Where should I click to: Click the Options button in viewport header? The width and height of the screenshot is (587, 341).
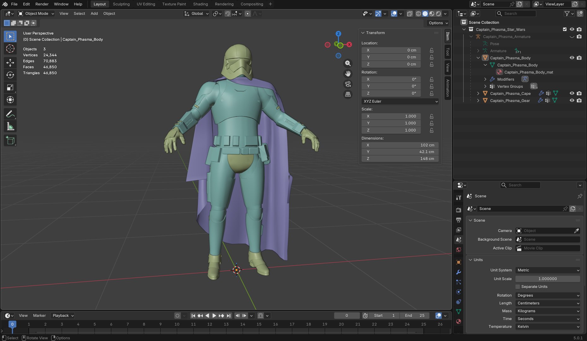[438, 23]
